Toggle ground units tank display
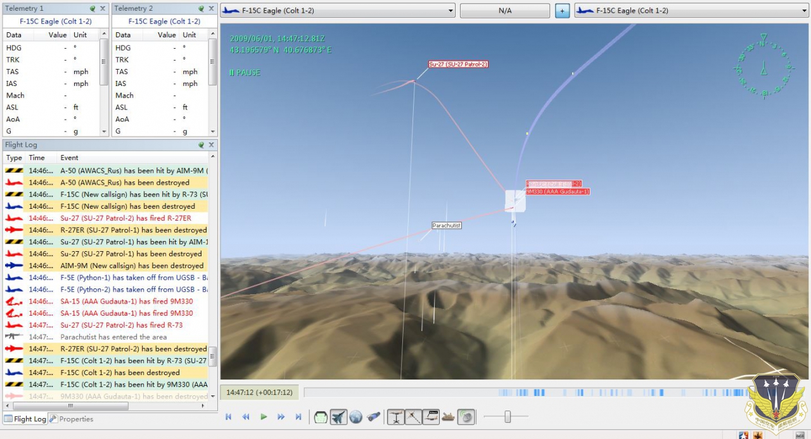The width and height of the screenshot is (811, 439). click(448, 417)
